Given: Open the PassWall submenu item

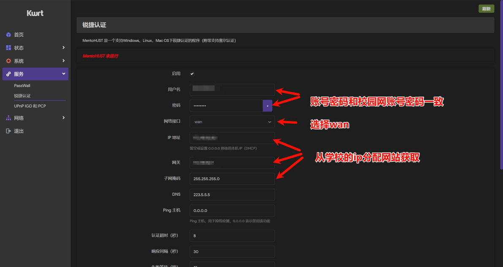Looking at the screenshot, I should tap(22, 86).
